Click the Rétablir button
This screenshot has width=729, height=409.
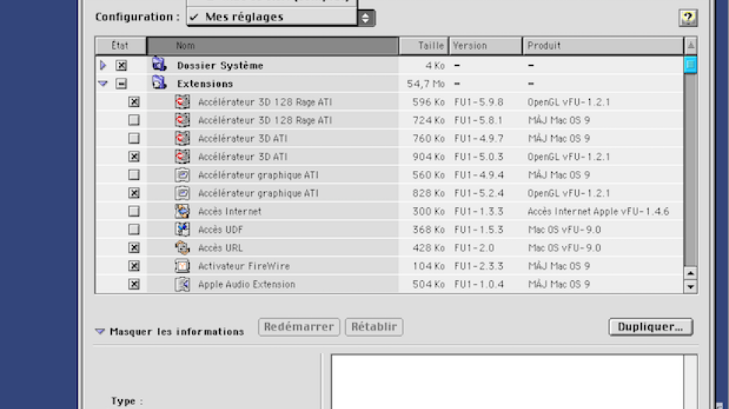coord(374,327)
